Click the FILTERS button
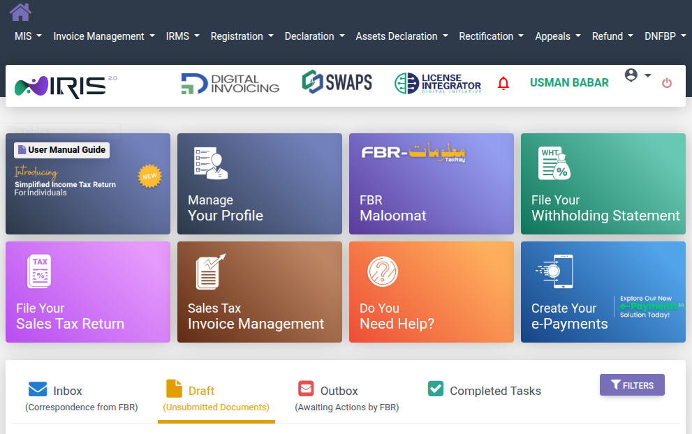692x434 pixels. 632,384
